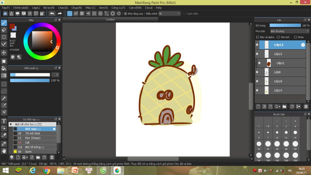311x175 pixels.
Task: Open the Điều chỉnh correction dropdown
Action: click(x=169, y=13)
